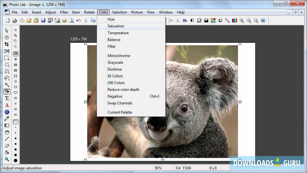This screenshot has width=307, height=173.
Task: Choose the outlined rectangle shape option
Action: pyautogui.click(x=16, y=76)
